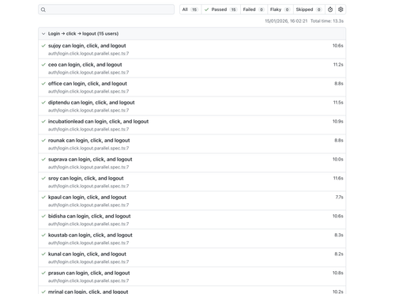The image size is (395, 294).
Task: Click the 10.0s duration of suprava test
Action: point(338,160)
